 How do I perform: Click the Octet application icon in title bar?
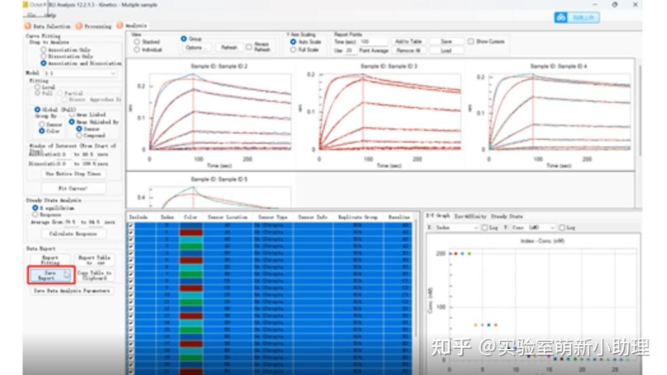[x=26, y=5]
